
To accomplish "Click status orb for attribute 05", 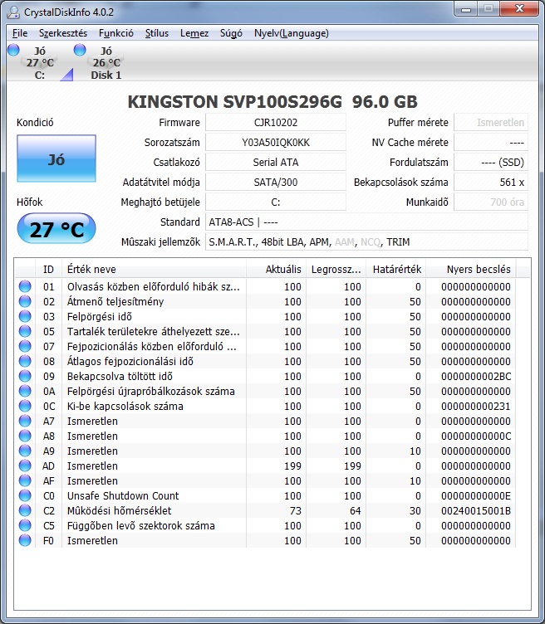I will [x=25, y=331].
